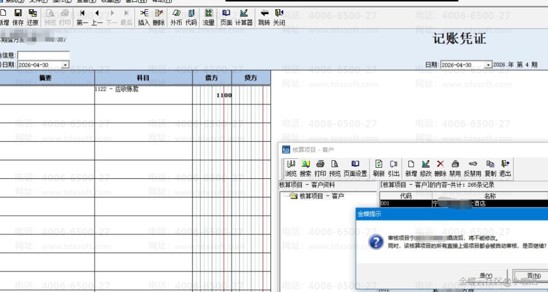548x292 pixels.
Task: Click red 删除 delete in 核算项目 window
Action: pyautogui.click(x=440, y=168)
